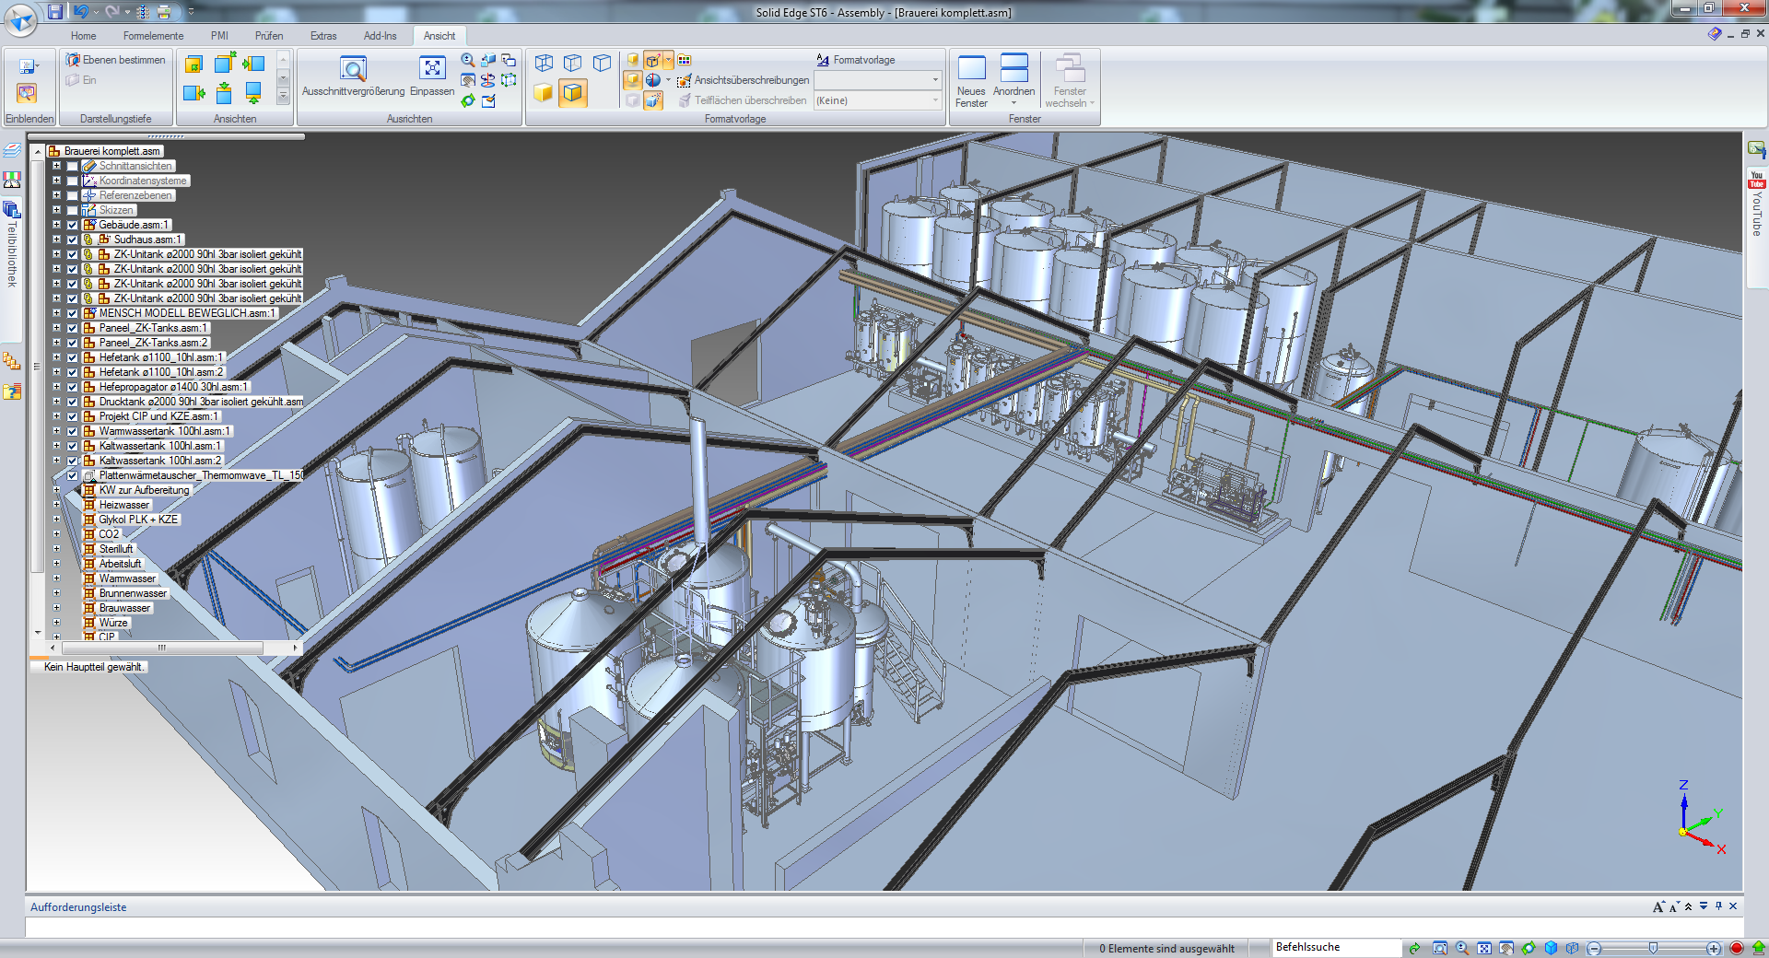Open the (Keine) Teilflächen dropdown
The width and height of the screenshot is (1769, 958).
935,100
